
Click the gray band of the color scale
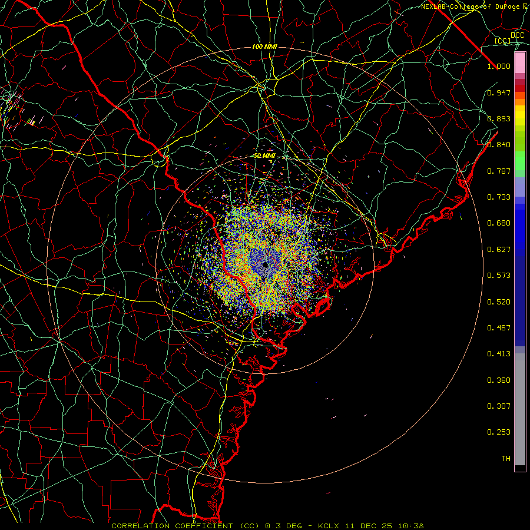tap(520, 409)
